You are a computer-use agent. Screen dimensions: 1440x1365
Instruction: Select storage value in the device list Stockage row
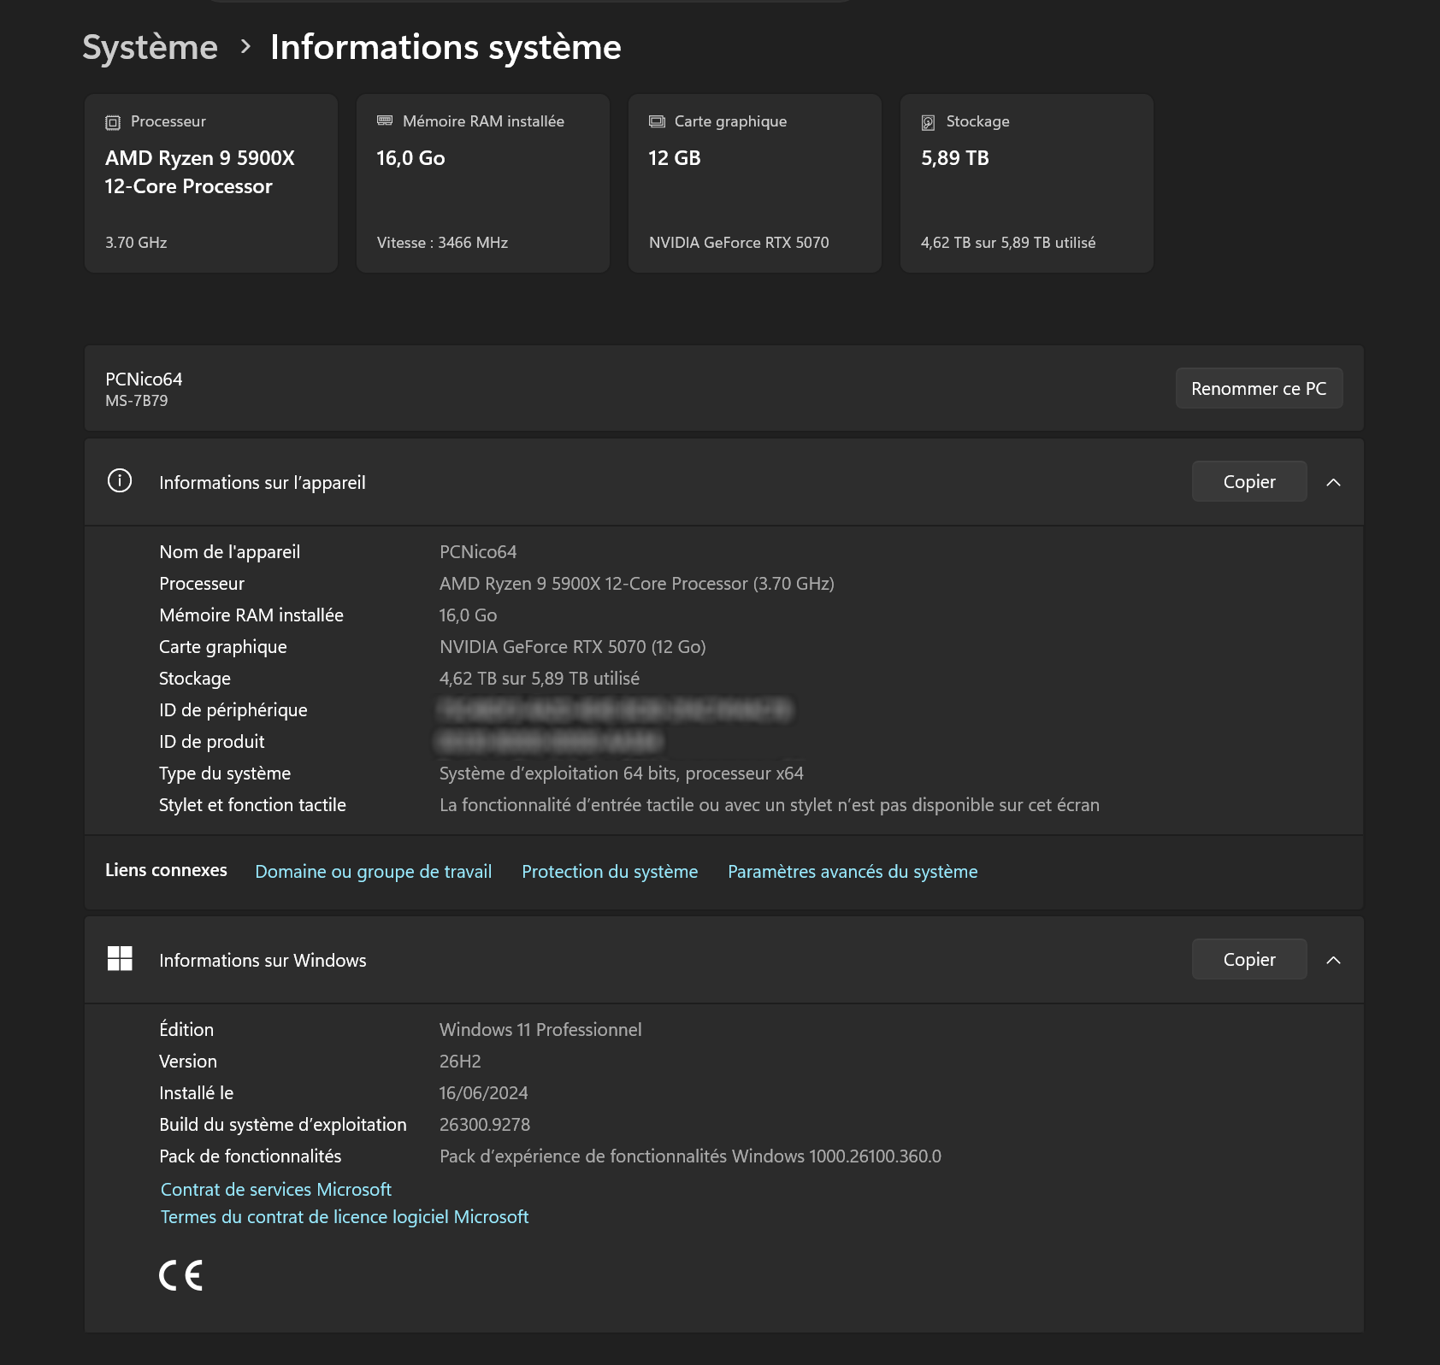tap(540, 678)
